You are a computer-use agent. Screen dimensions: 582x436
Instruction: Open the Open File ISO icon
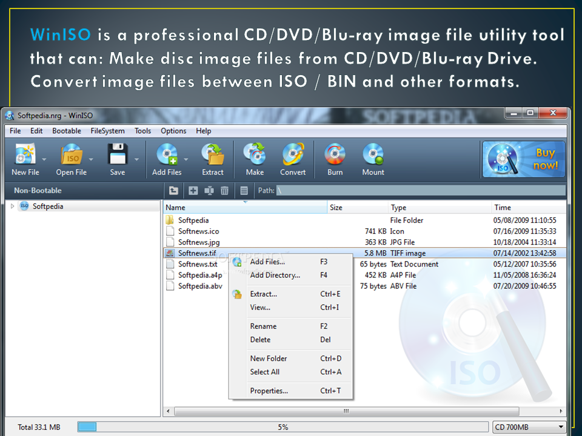click(x=72, y=154)
